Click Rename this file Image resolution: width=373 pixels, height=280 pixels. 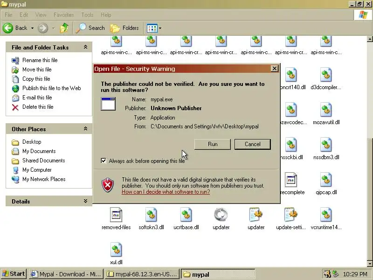tap(40, 60)
